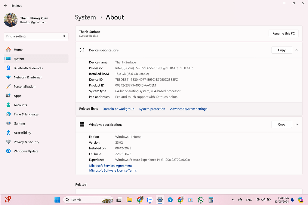Screen dimensions: 308x205
Task: Click the Find a setting search box
Action: point(36,36)
